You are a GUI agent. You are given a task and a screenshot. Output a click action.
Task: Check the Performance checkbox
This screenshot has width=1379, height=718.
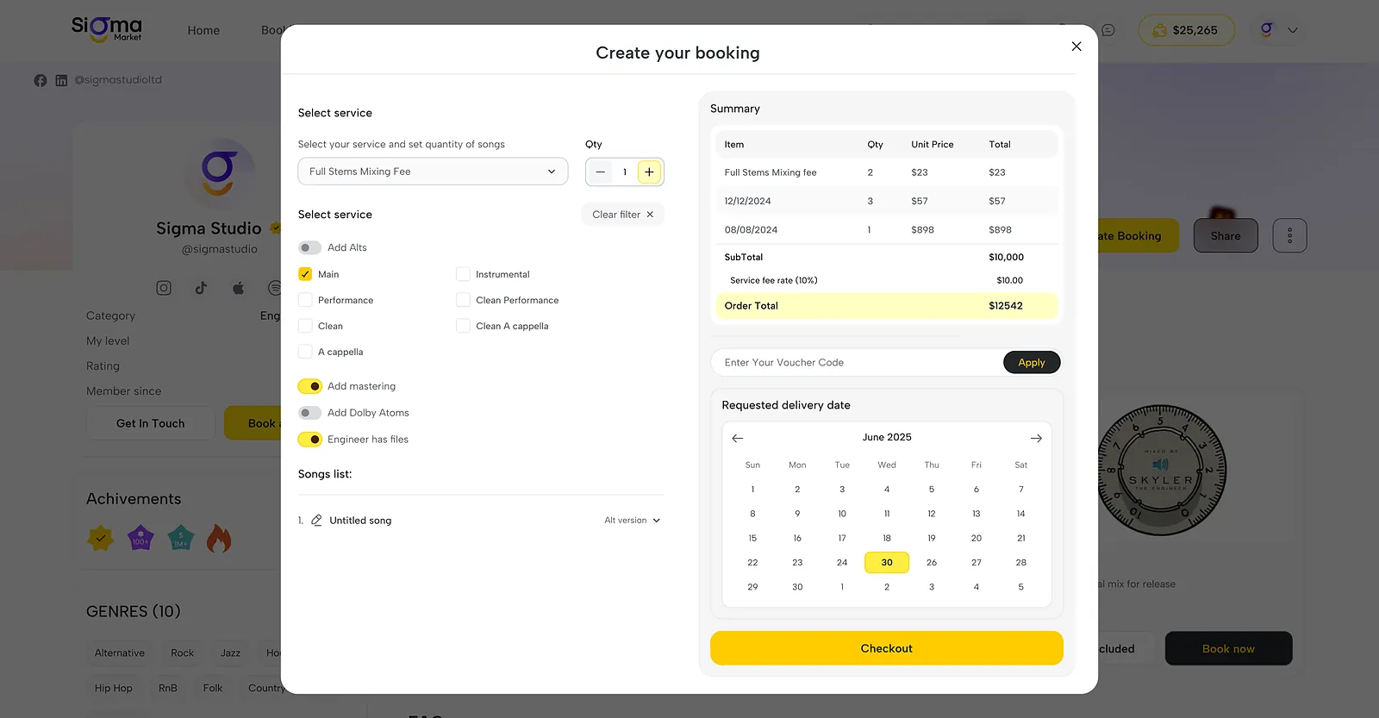[x=305, y=300]
